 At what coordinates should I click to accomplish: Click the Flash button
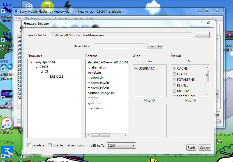pyautogui.click(x=191, y=147)
